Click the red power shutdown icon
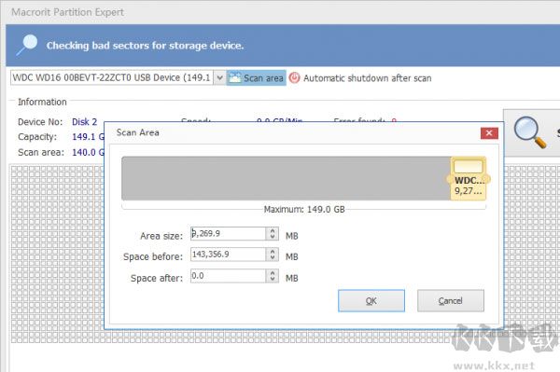560x372 pixels. 294,77
